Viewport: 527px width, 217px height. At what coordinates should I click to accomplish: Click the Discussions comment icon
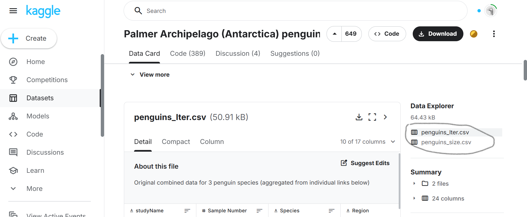coord(13,152)
